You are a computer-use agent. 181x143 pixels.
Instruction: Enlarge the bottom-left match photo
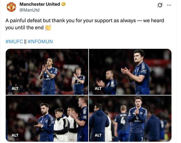coord(47,119)
